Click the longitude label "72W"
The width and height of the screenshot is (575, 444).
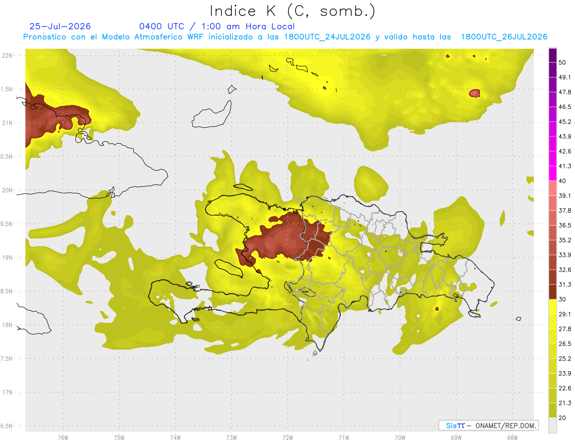point(287,438)
